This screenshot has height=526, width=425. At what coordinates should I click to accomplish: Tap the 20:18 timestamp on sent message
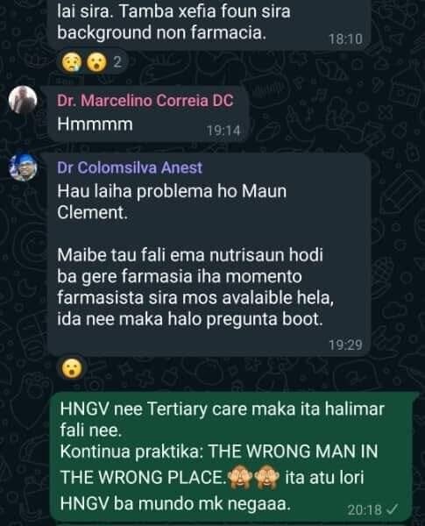tap(365, 510)
